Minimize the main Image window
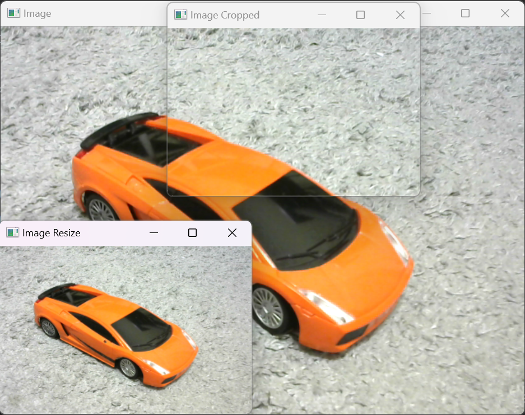525x415 pixels. coord(427,13)
